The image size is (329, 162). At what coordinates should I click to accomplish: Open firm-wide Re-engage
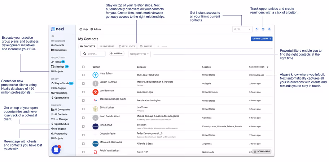point(58,129)
